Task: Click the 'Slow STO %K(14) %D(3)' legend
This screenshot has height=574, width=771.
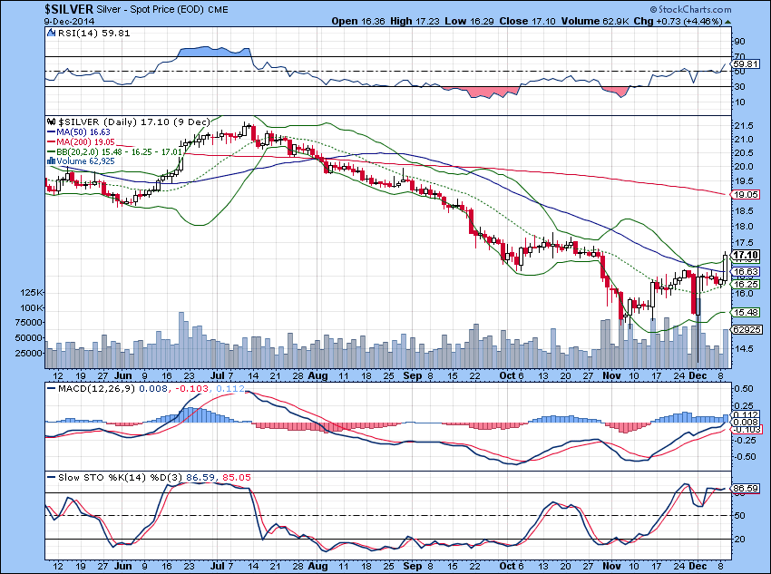Action: click(120, 477)
